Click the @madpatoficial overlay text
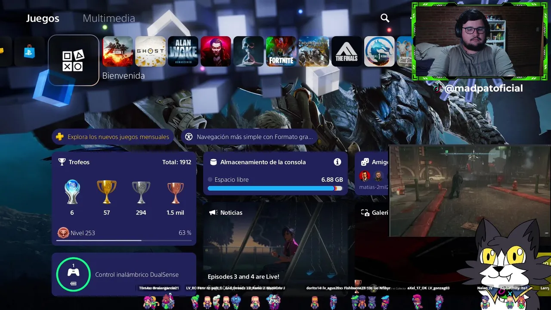Image resolution: width=551 pixels, height=310 pixels. point(483,88)
